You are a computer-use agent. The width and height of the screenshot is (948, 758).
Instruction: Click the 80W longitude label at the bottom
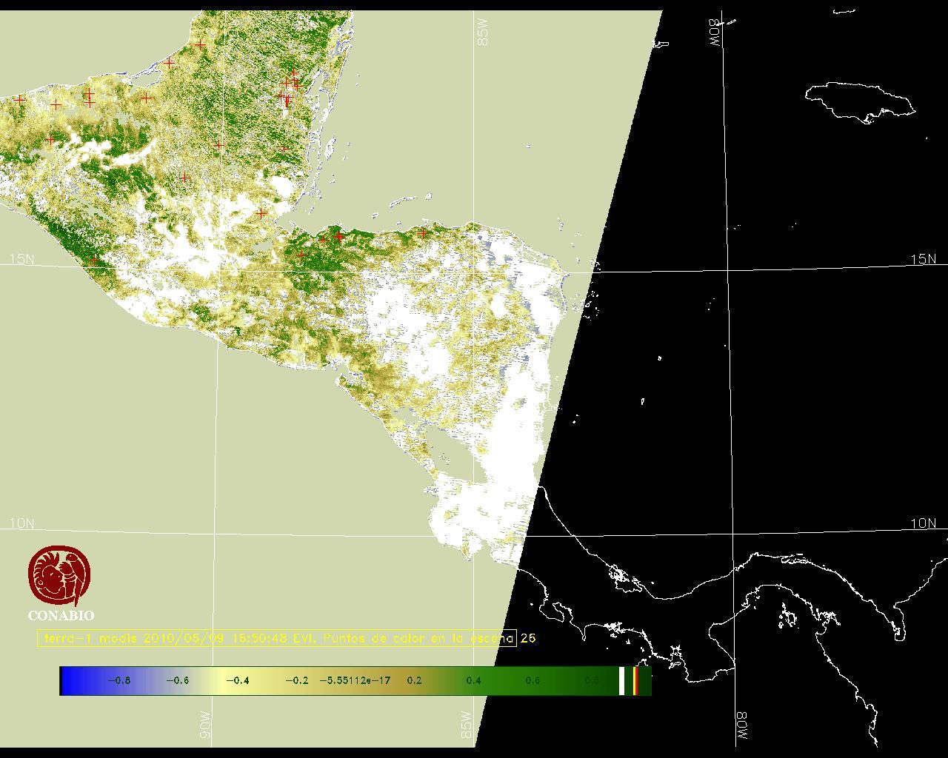[741, 728]
